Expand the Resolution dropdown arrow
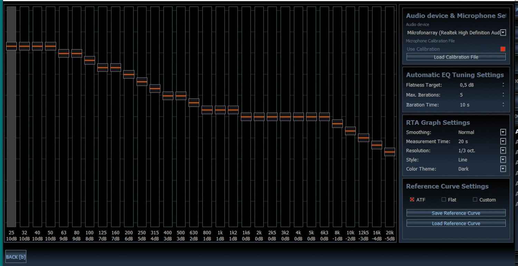 click(503, 150)
